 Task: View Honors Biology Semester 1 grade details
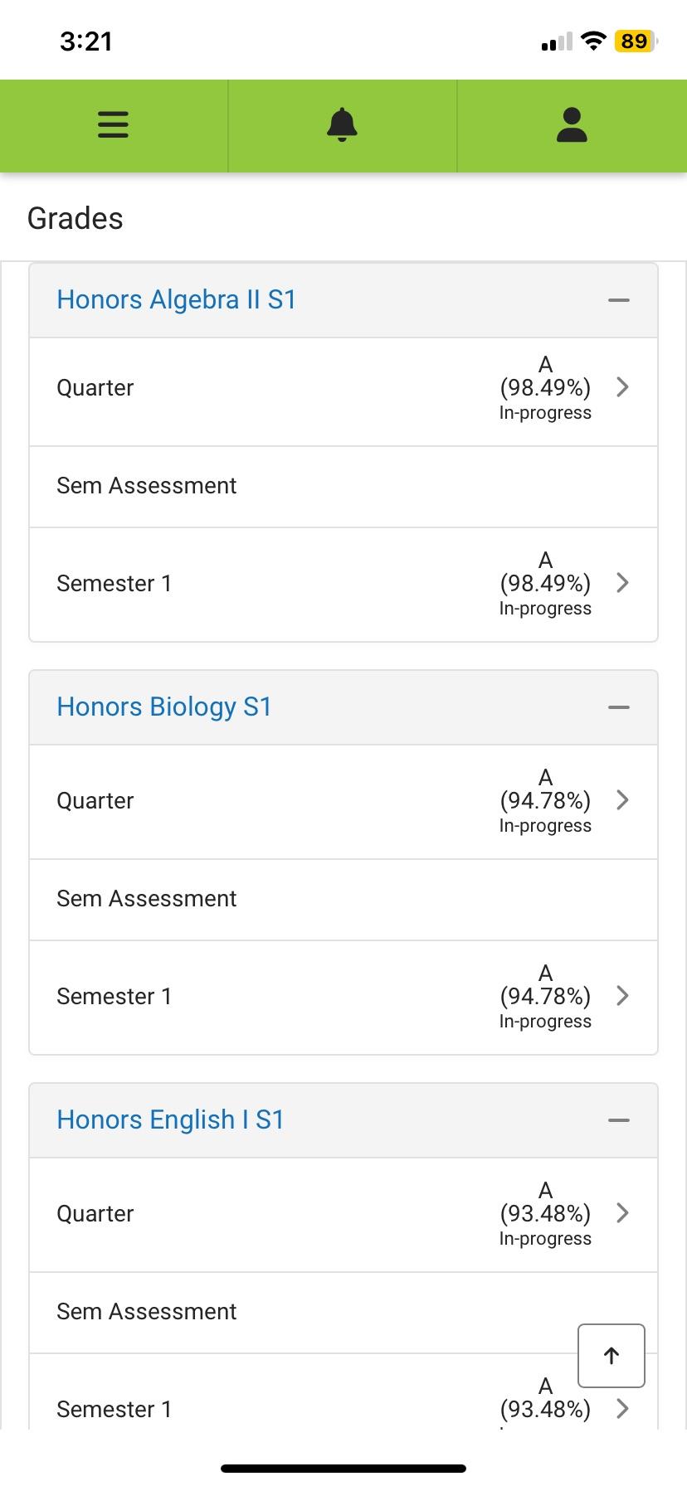[621, 996]
